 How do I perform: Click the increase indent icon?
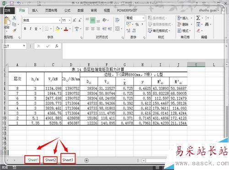(x=110, y=28)
